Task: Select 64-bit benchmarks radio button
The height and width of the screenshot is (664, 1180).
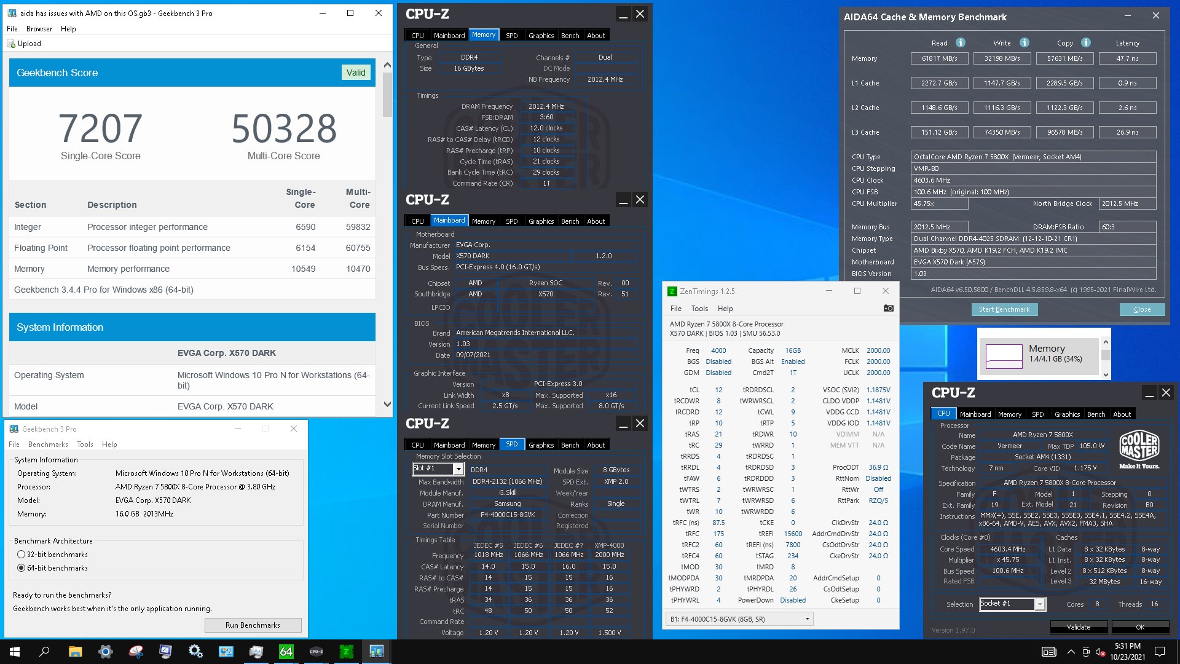Action: pos(21,568)
